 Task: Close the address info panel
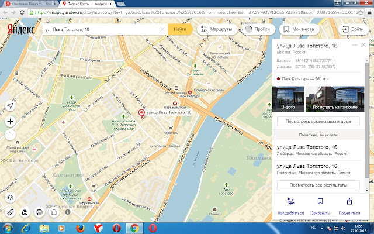coord(363,45)
